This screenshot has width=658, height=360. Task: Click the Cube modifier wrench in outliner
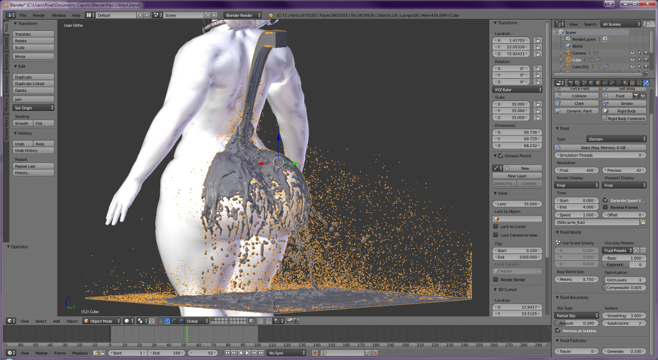pyautogui.click(x=598, y=60)
